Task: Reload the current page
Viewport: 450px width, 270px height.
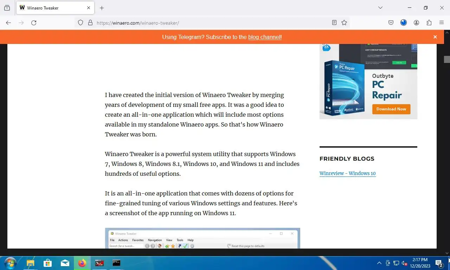Action: (x=34, y=22)
